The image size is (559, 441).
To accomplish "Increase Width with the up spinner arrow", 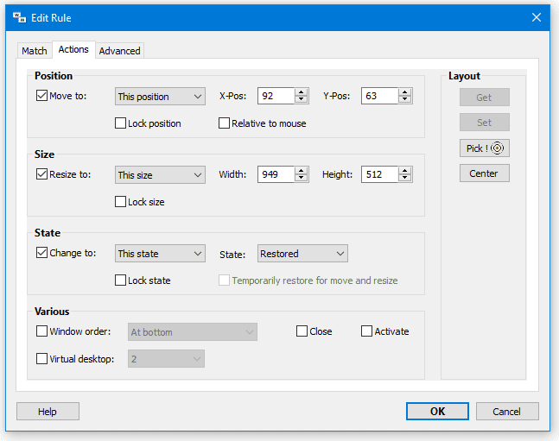I will (302, 171).
